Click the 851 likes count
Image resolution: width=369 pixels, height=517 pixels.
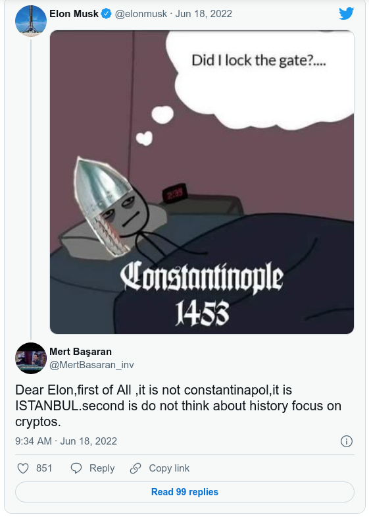click(x=44, y=468)
